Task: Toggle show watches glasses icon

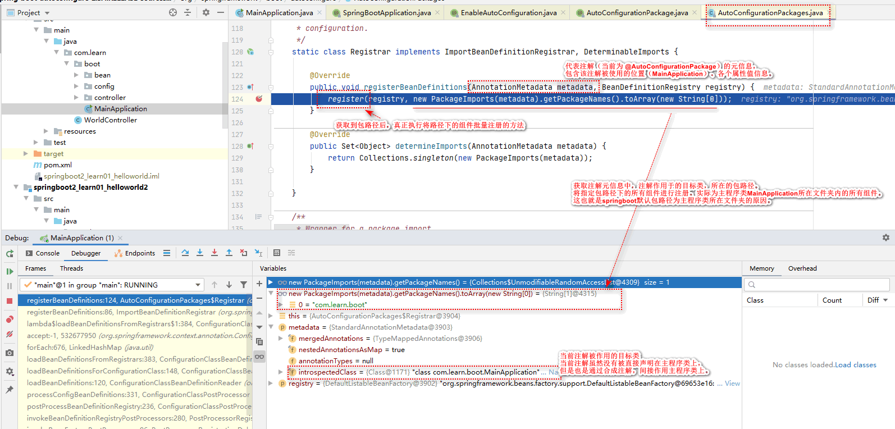Action: [259, 357]
